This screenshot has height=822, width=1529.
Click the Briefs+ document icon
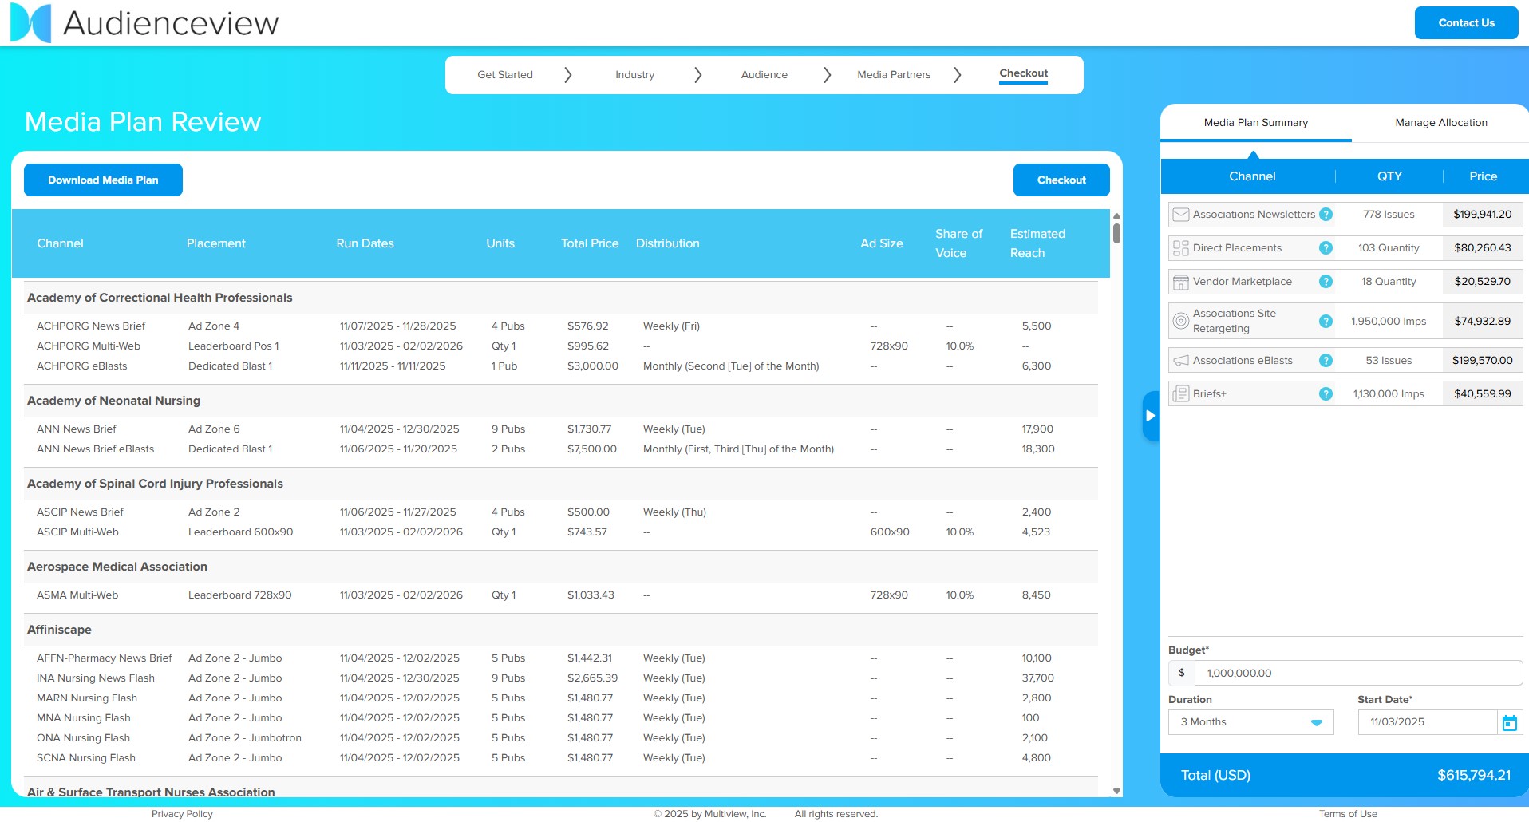tap(1180, 393)
